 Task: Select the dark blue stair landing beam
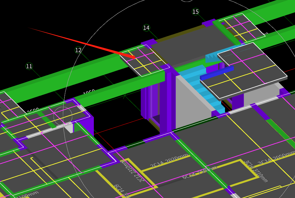217,73
